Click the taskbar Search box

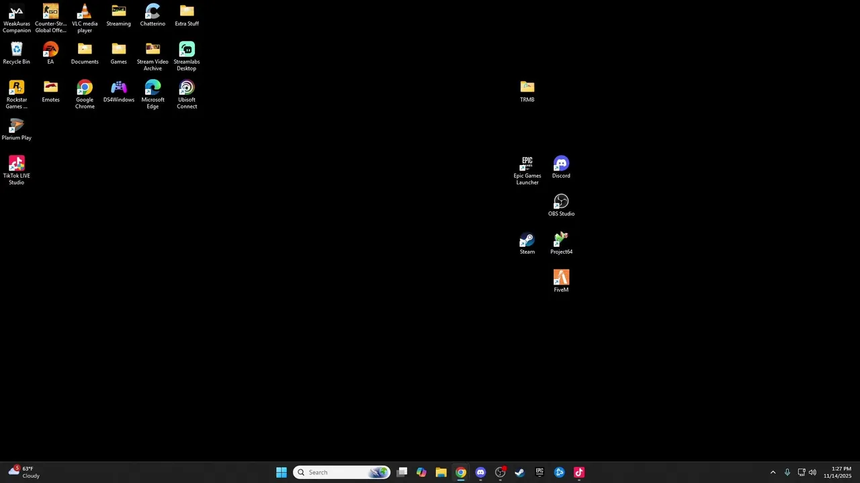[x=341, y=472]
